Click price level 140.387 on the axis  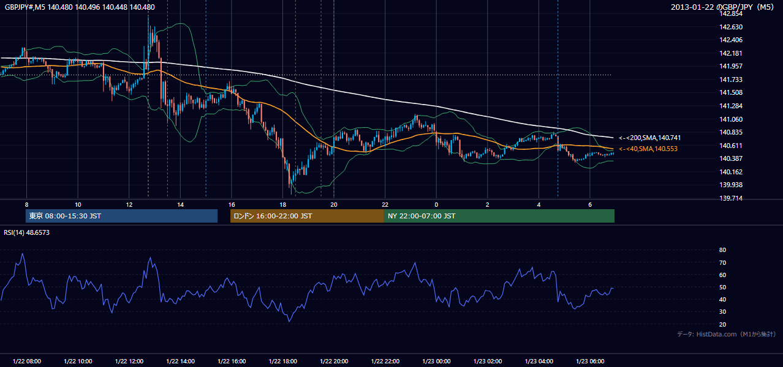tap(730, 158)
